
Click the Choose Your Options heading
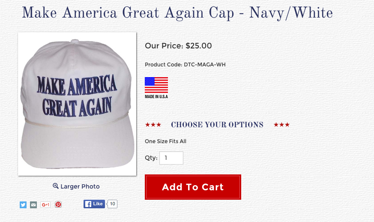[217, 125]
